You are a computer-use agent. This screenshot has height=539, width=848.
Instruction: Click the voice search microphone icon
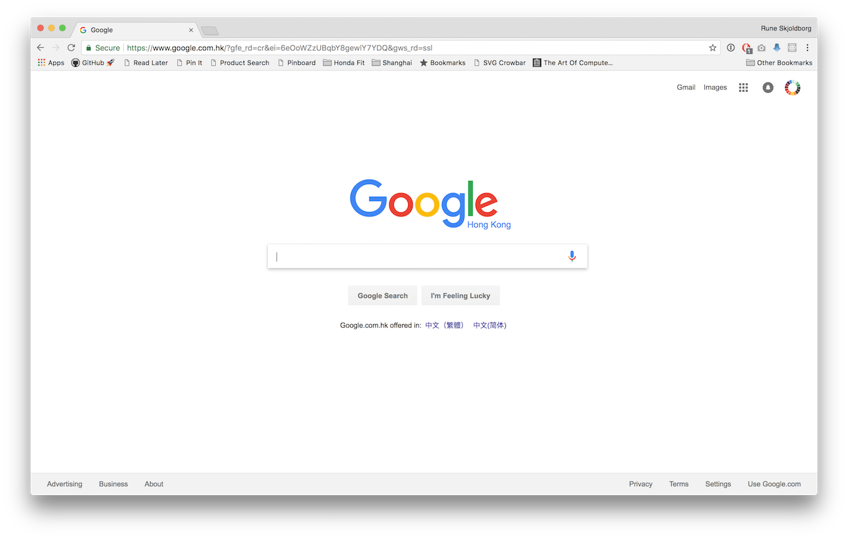pyautogui.click(x=572, y=256)
